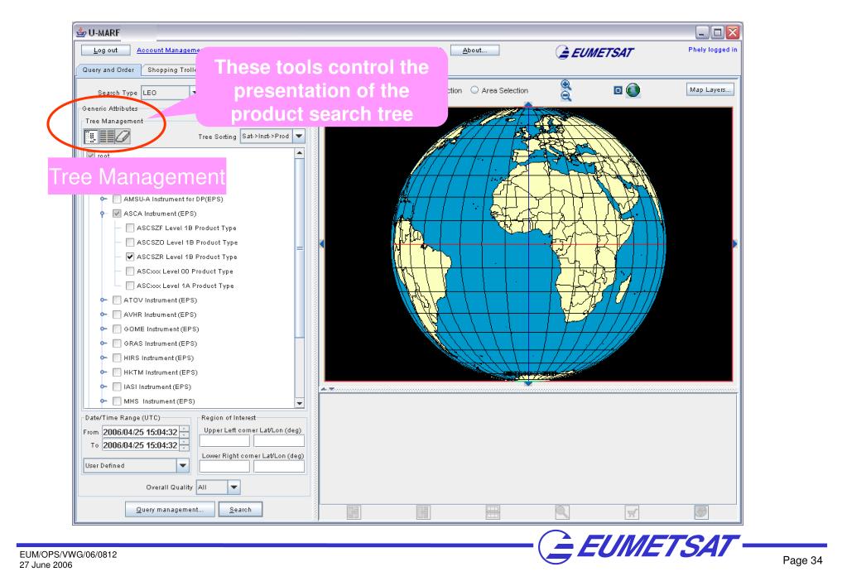Expand the ATOV Instrument tree node

pyautogui.click(x=103, y=300)
